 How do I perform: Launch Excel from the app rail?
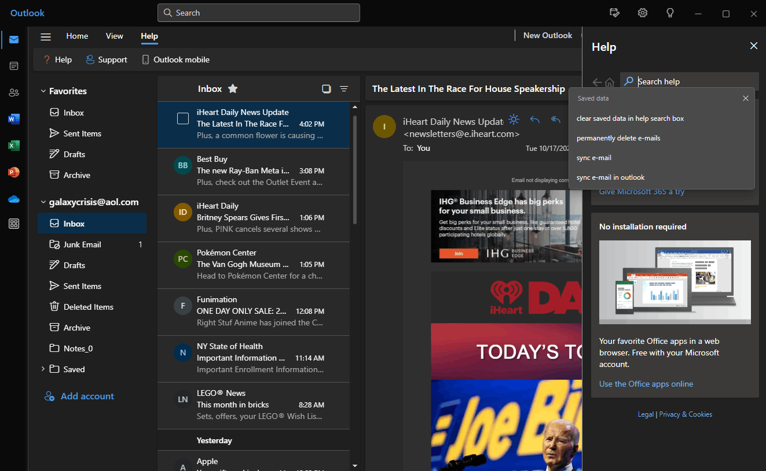click(14, 146)
